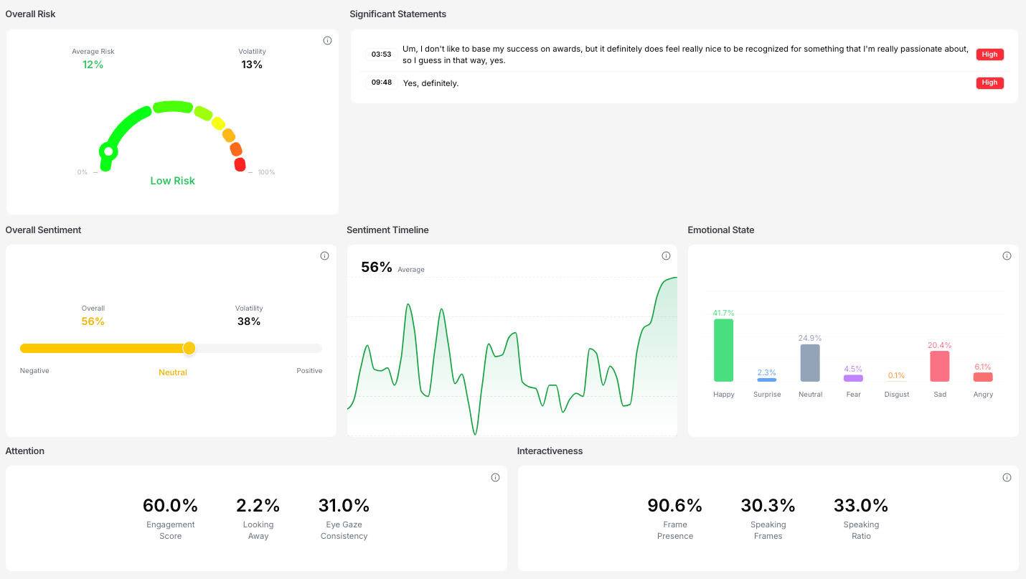Click the Eye Gaze Consistency 31.0% value
Image resolution: width=1026 pixels, height=579 pixels.
344,506
